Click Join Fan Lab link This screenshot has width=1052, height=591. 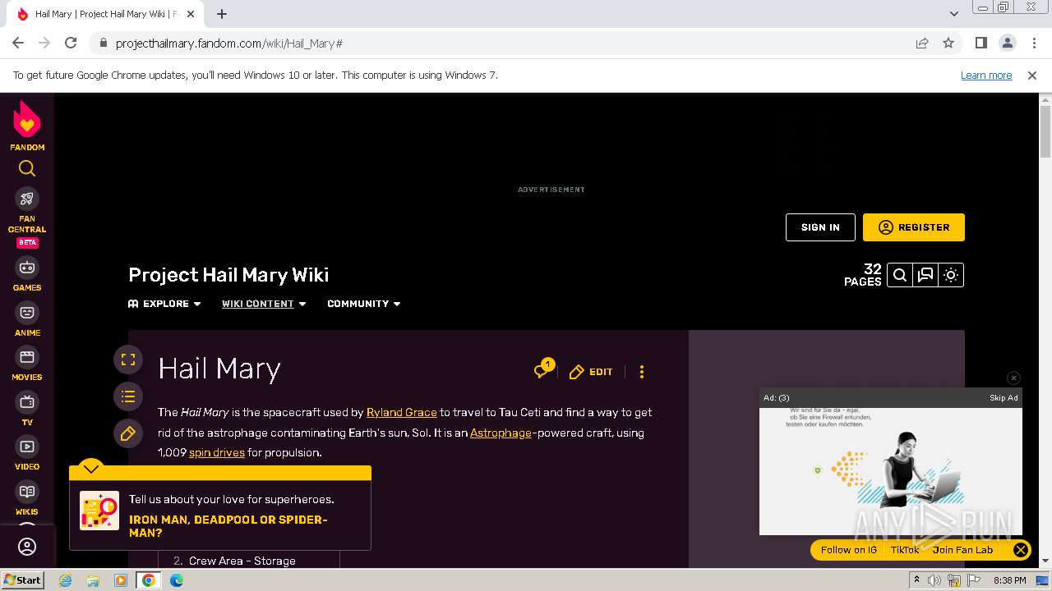[962, 550]
